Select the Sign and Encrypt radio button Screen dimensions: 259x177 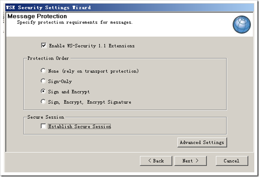coord(43,92)
